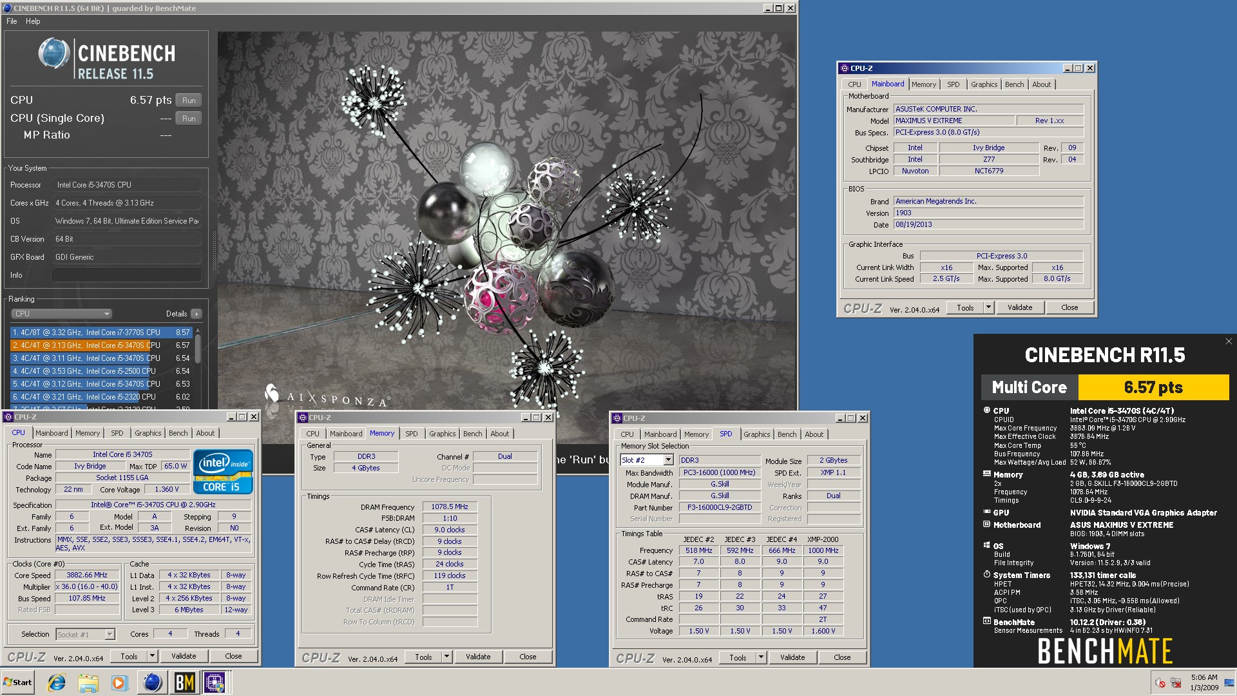The image size is (1237, 696).
Task: Open Mainboard tab in CPU-Z CPU window
Action: point(52,433)
